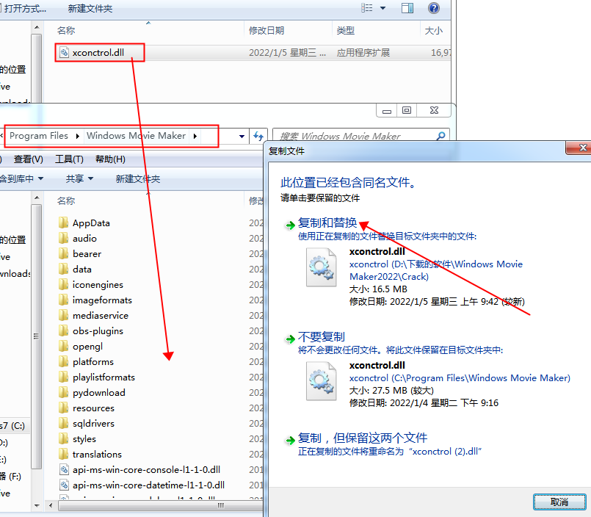591x517 pixels.
Task: Click Open with (打开方式) in upper toolbar
Action: [x=23, y=8]
